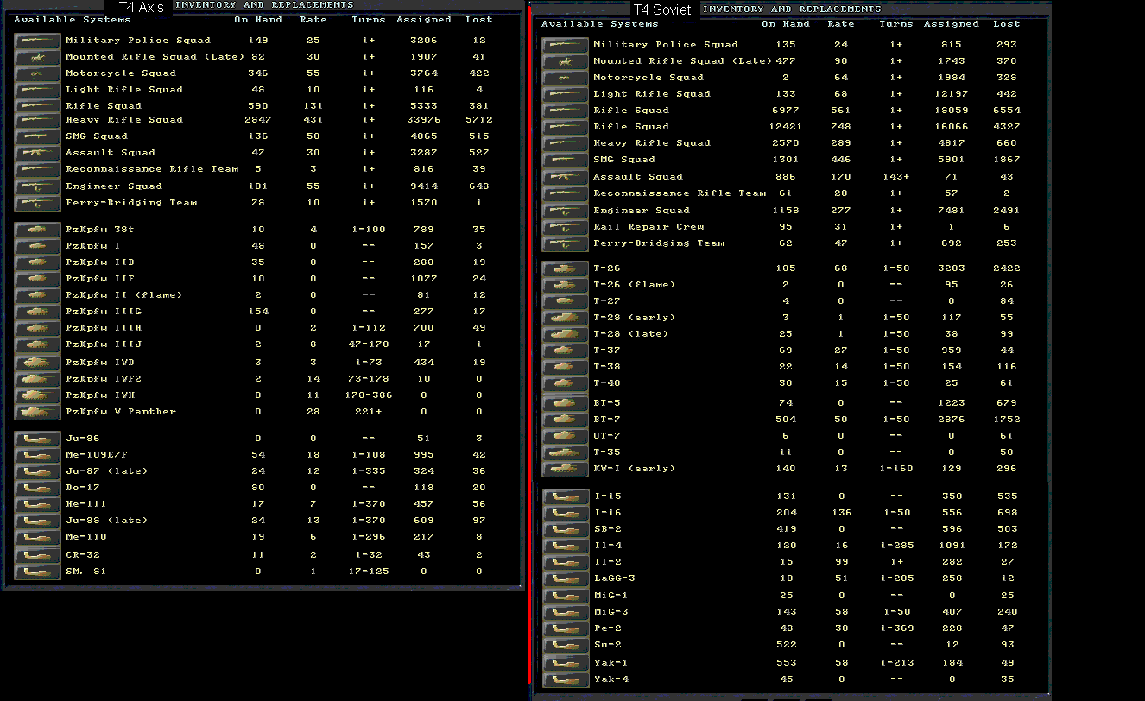The width and height of the screenshot is (1145, 701).
Task: Click the 'Ju-88 (late)' name text
Action: click(x=107, y=521)
